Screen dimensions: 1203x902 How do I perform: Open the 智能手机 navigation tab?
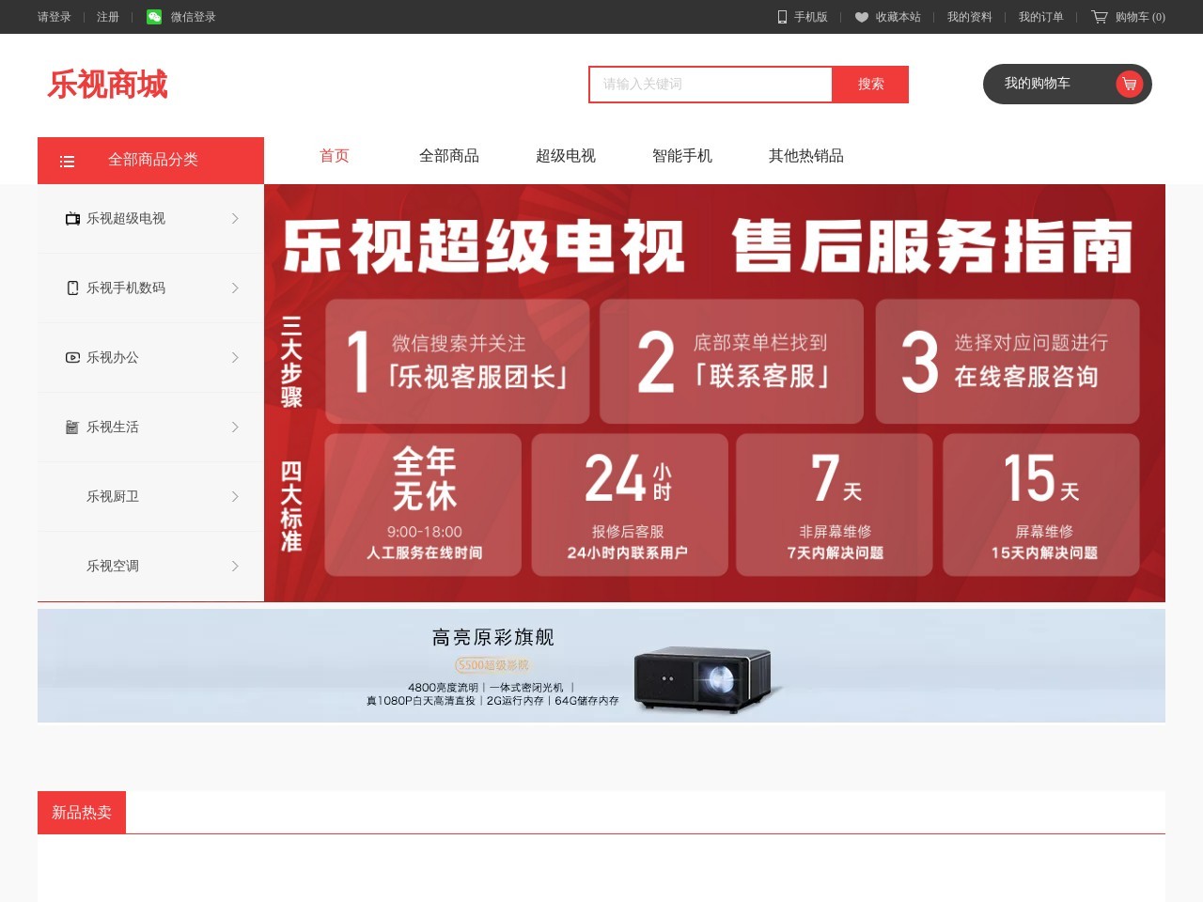point(681,156)
